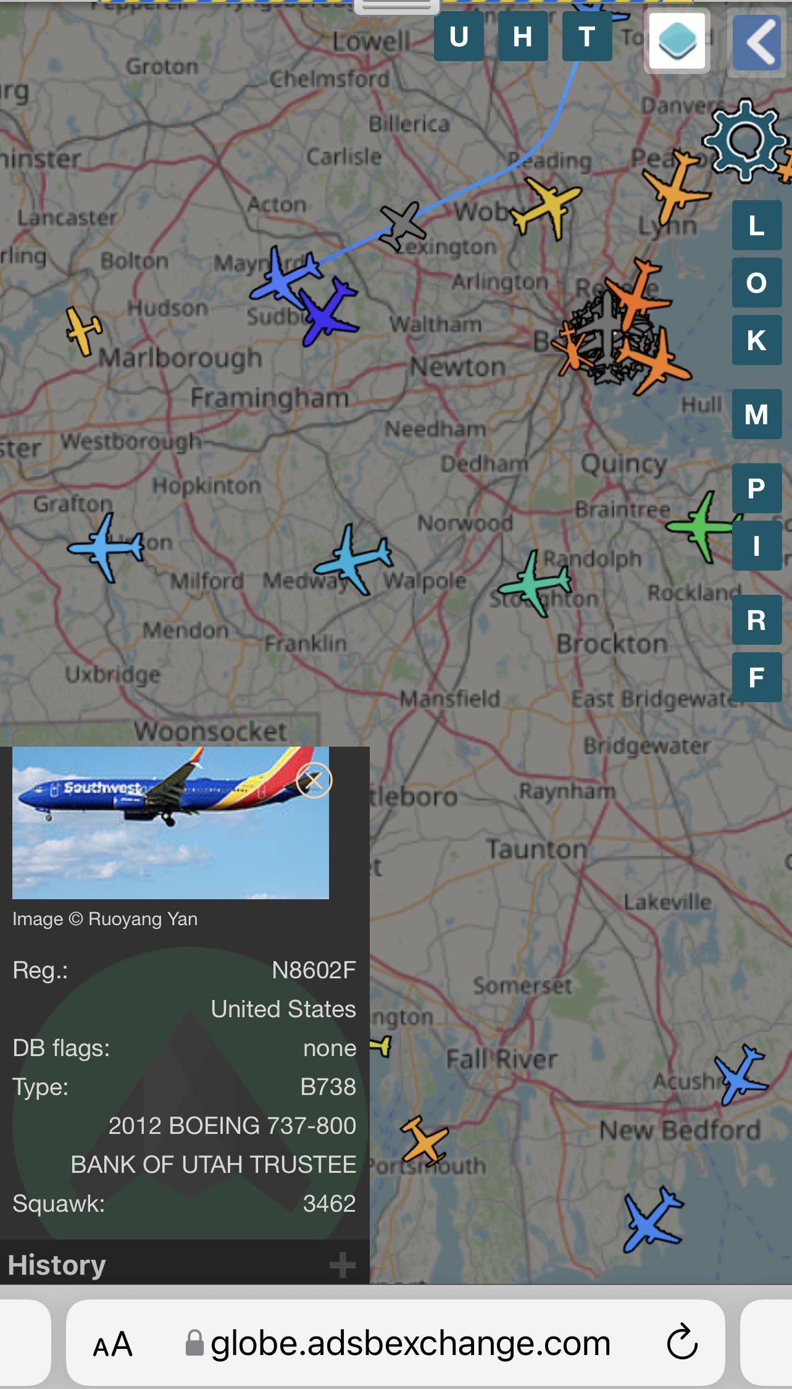Reload the page in Safari
This screenshot has width=792, height=1389.
coord(682,1342)
